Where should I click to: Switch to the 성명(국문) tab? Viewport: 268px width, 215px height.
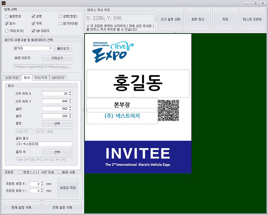[x=12, y=78]
